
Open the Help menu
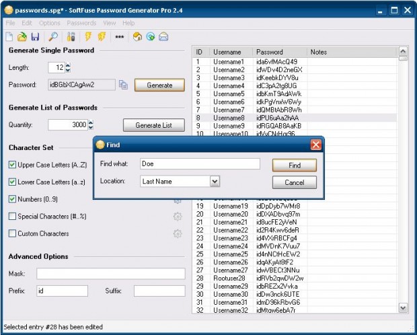[128, 23]
